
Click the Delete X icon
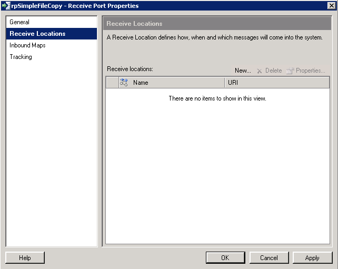click(260, 71)
